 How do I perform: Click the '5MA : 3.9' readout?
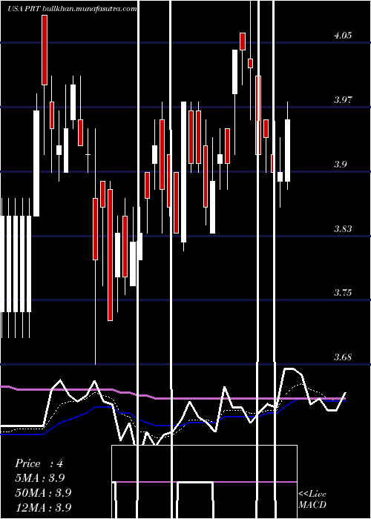click(40, 478)
